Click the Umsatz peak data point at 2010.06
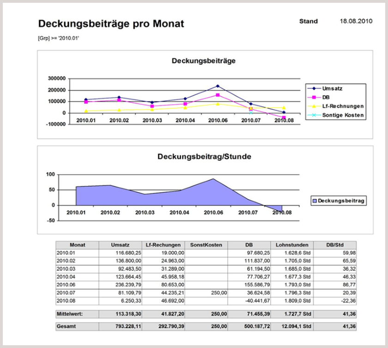Image resolution: width=388 pixels, height=348 pixels. coord(217,86)
